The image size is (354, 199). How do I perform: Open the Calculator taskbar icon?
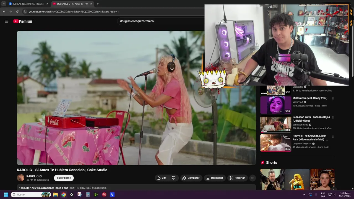(88, 195)
